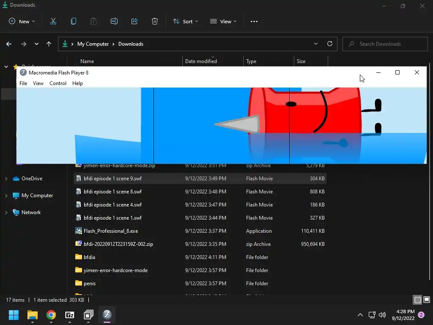Open the volume speaker tray icon
The image size is (433, 325).
(382, 315)
